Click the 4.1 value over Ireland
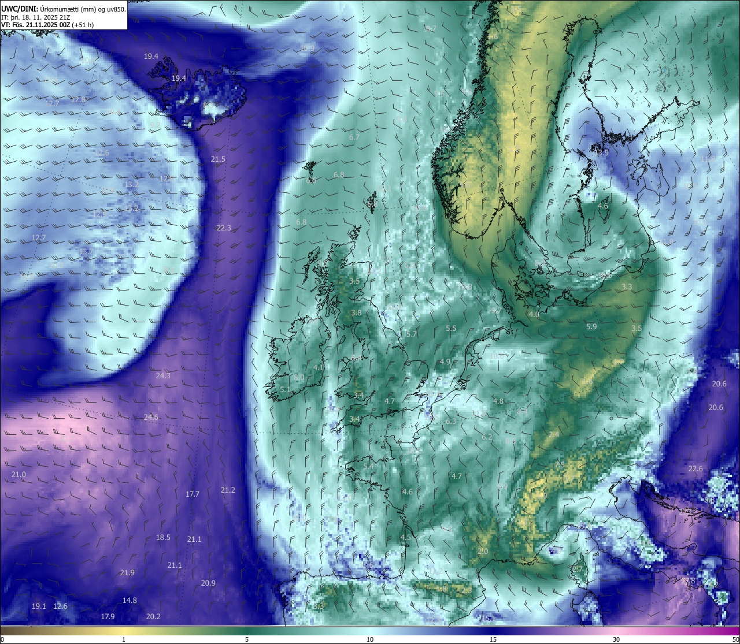This screenshot has width=740, height=644. coord(318,368)
